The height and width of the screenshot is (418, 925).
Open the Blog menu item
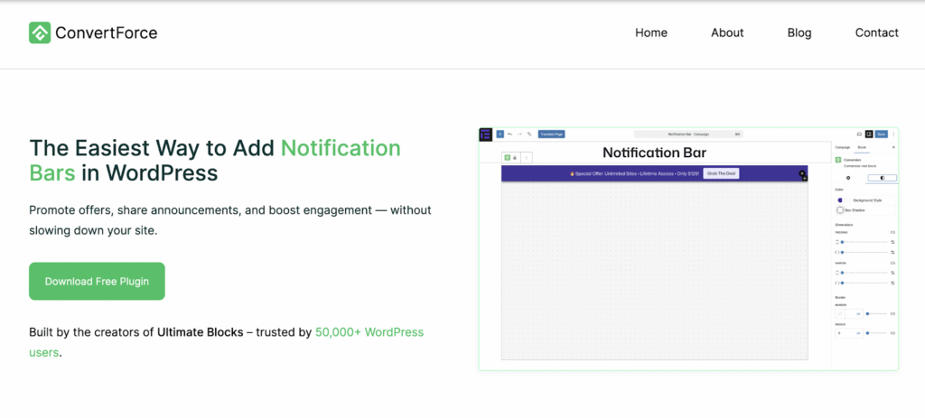(799, 33)
